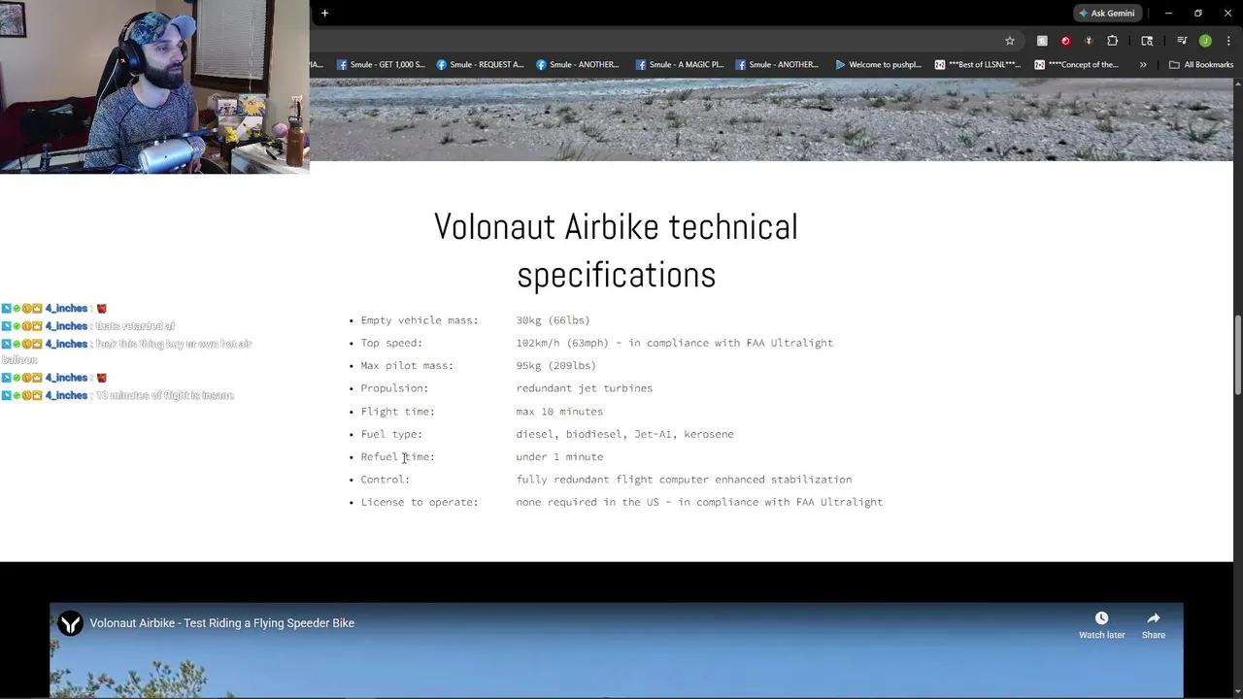Click 'diesel, biodiesel, Jet-A1, kerosene' text
The image size is (1243, 699).
[x=624, y=434]
